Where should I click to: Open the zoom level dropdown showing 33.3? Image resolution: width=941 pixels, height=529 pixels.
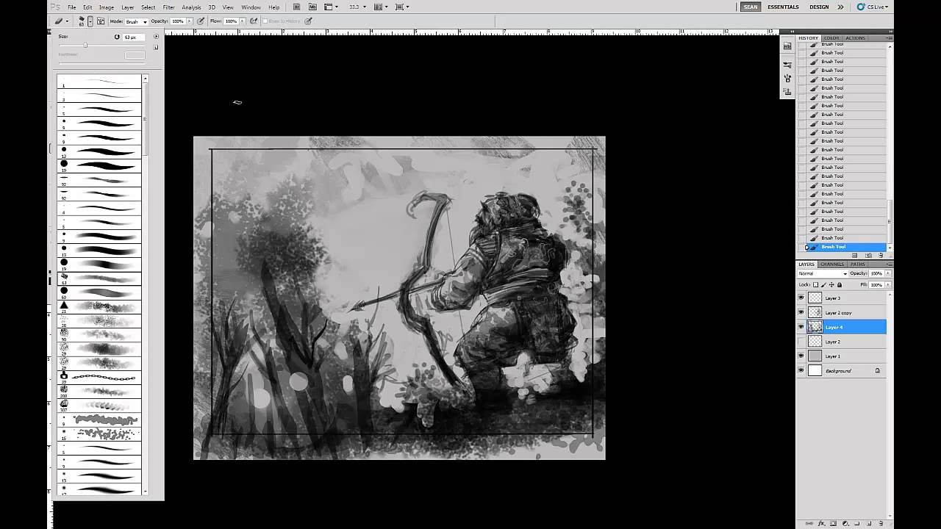[x=357, y=7]
